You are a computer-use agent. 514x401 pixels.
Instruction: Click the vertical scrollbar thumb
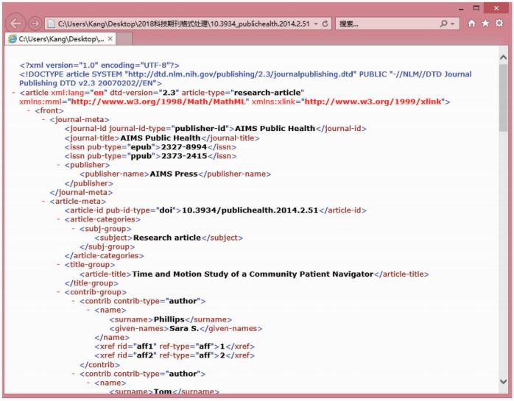click(x=503, y=99)
